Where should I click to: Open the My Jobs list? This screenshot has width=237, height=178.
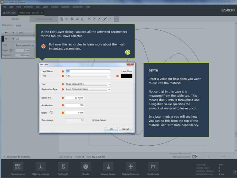tap(9, 13)
